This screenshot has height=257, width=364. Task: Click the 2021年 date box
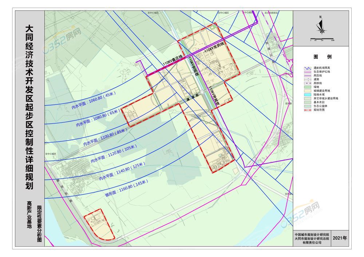340,238
